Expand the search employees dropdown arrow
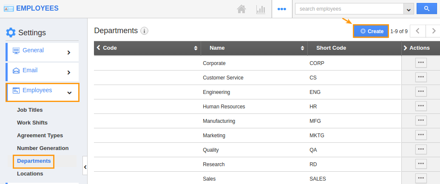This screenshot has width=440, height=184. click(x=409, y=9)
